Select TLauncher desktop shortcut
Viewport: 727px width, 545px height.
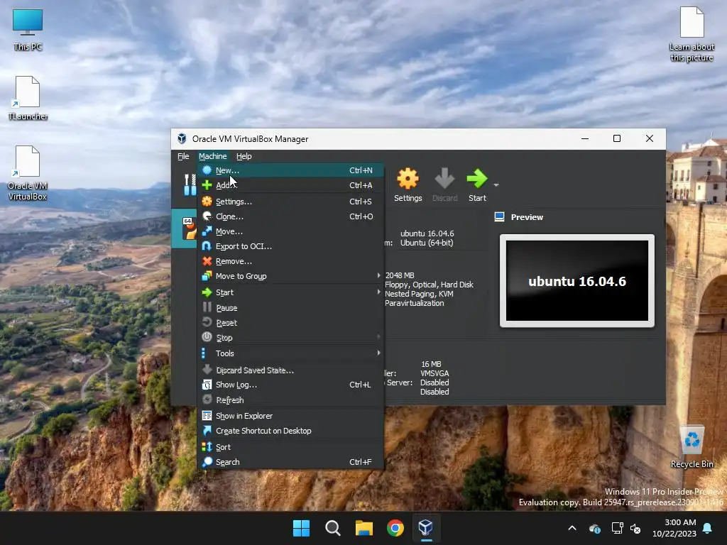(28, 98)
